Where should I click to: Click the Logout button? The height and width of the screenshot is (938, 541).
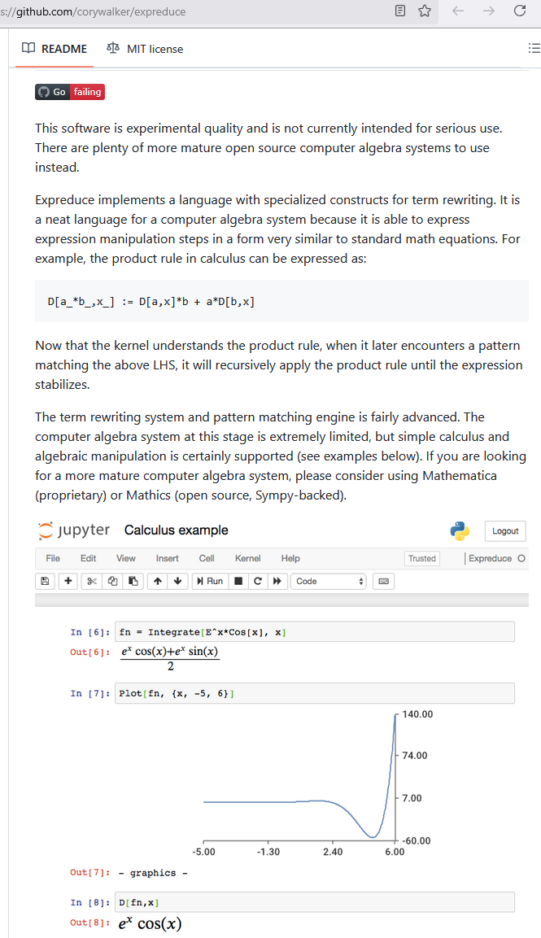[505, 531]
